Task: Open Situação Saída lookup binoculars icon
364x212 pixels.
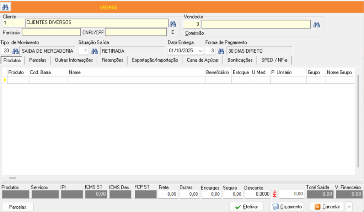Action: click(x=95, y=51)
